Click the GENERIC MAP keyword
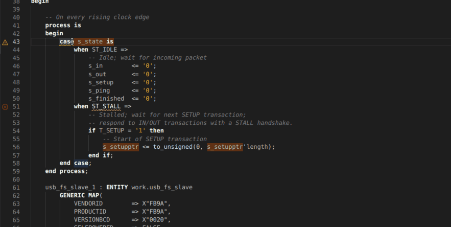The width and height of the screenshot is (451, 227). 81,195
